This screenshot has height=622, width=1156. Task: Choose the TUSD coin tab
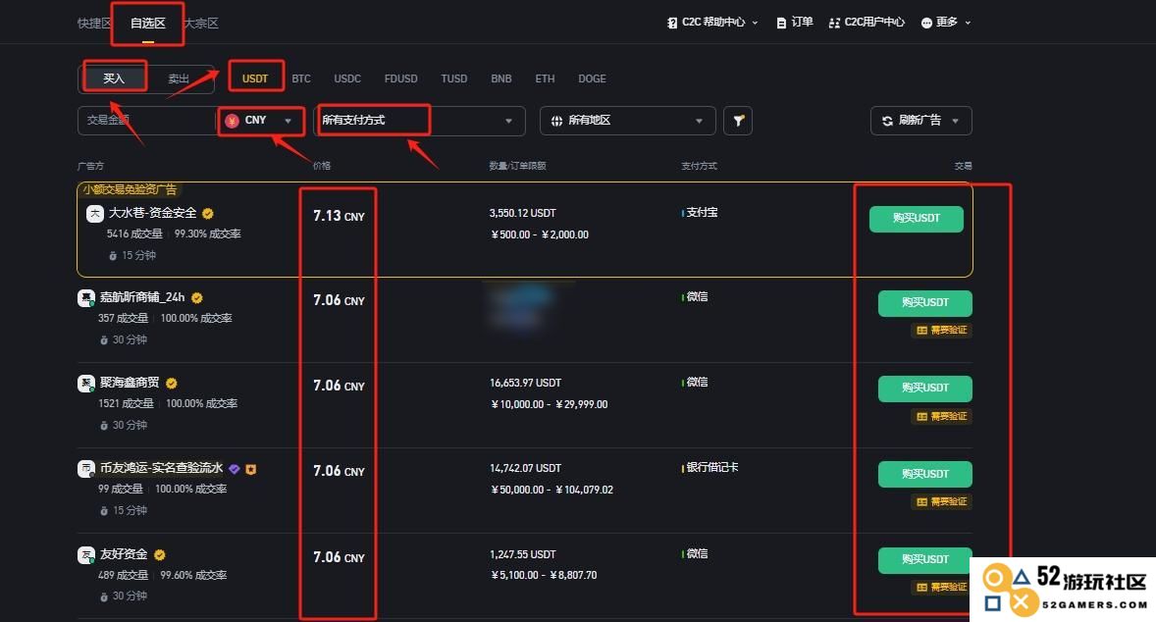(454, 78)
